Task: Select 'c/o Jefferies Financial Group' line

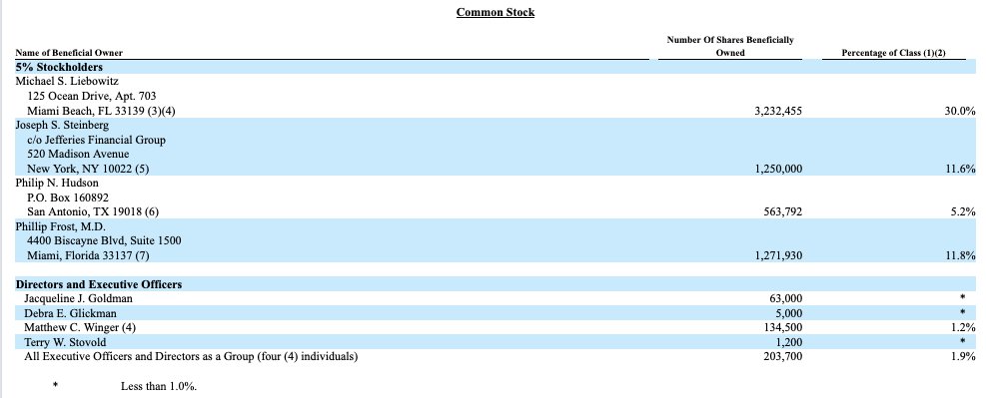Action: point(96,140)
